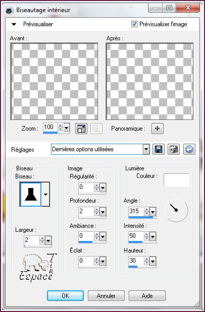Image resolution: width=205 pixels, height=312 pixels.
Task: Click inside the Largeur input field
Action: coord(31,240)
